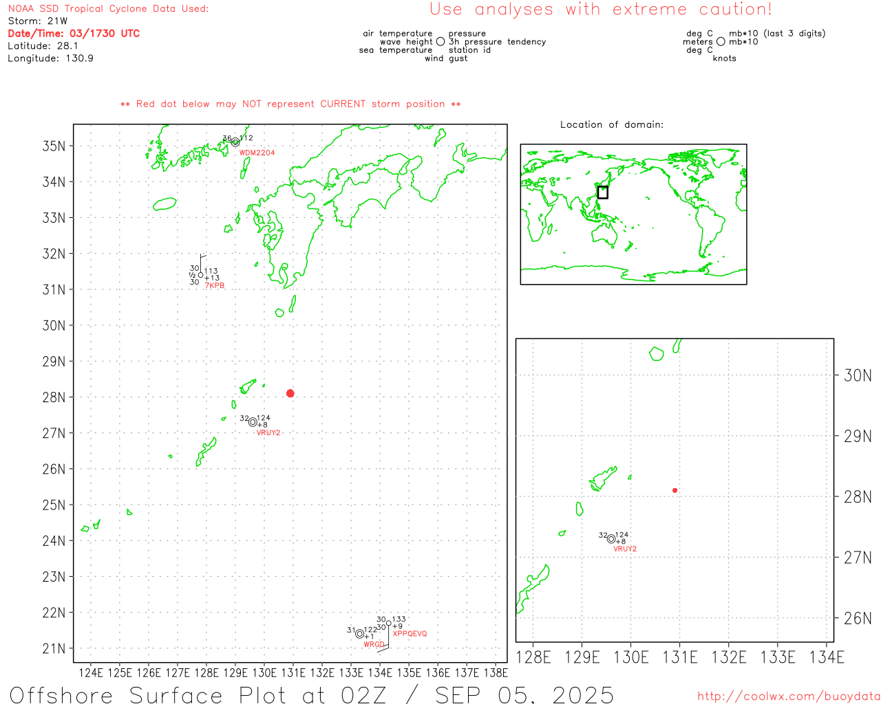This screenshot has width=881, height=704.
Task: Click the 21N latitude label on the main map
Action: pos(54,648)
